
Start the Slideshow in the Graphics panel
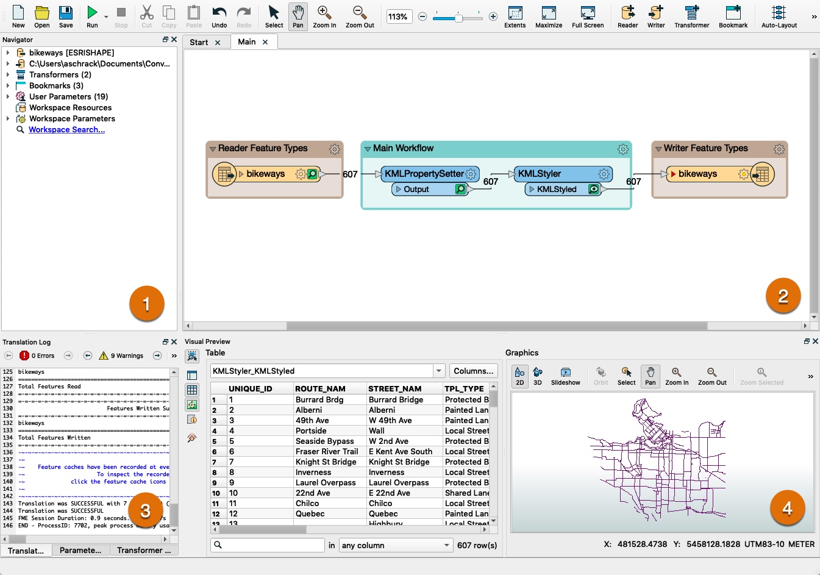565,376
